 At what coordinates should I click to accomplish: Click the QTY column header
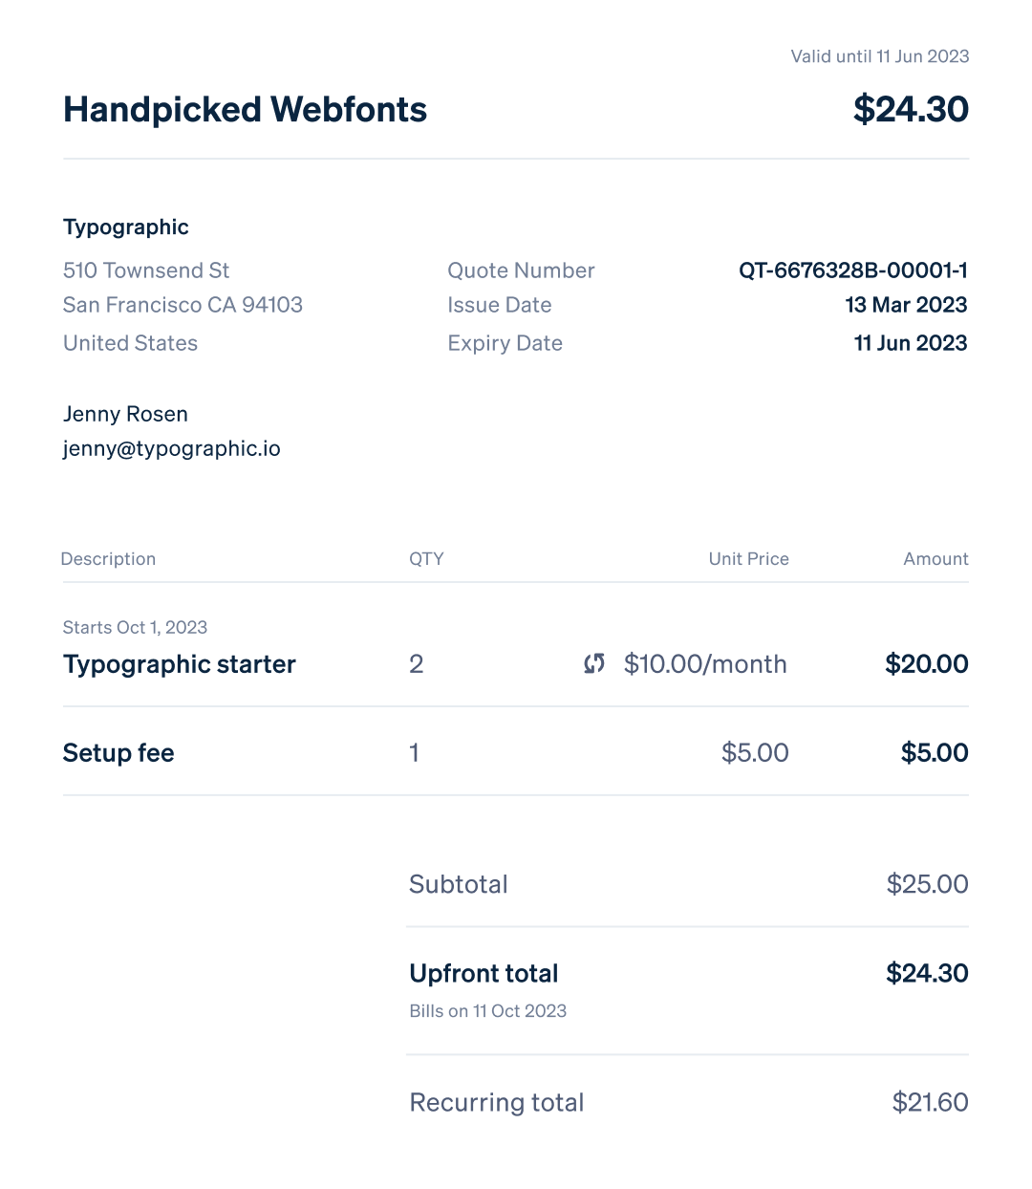[x=426, y=559]
